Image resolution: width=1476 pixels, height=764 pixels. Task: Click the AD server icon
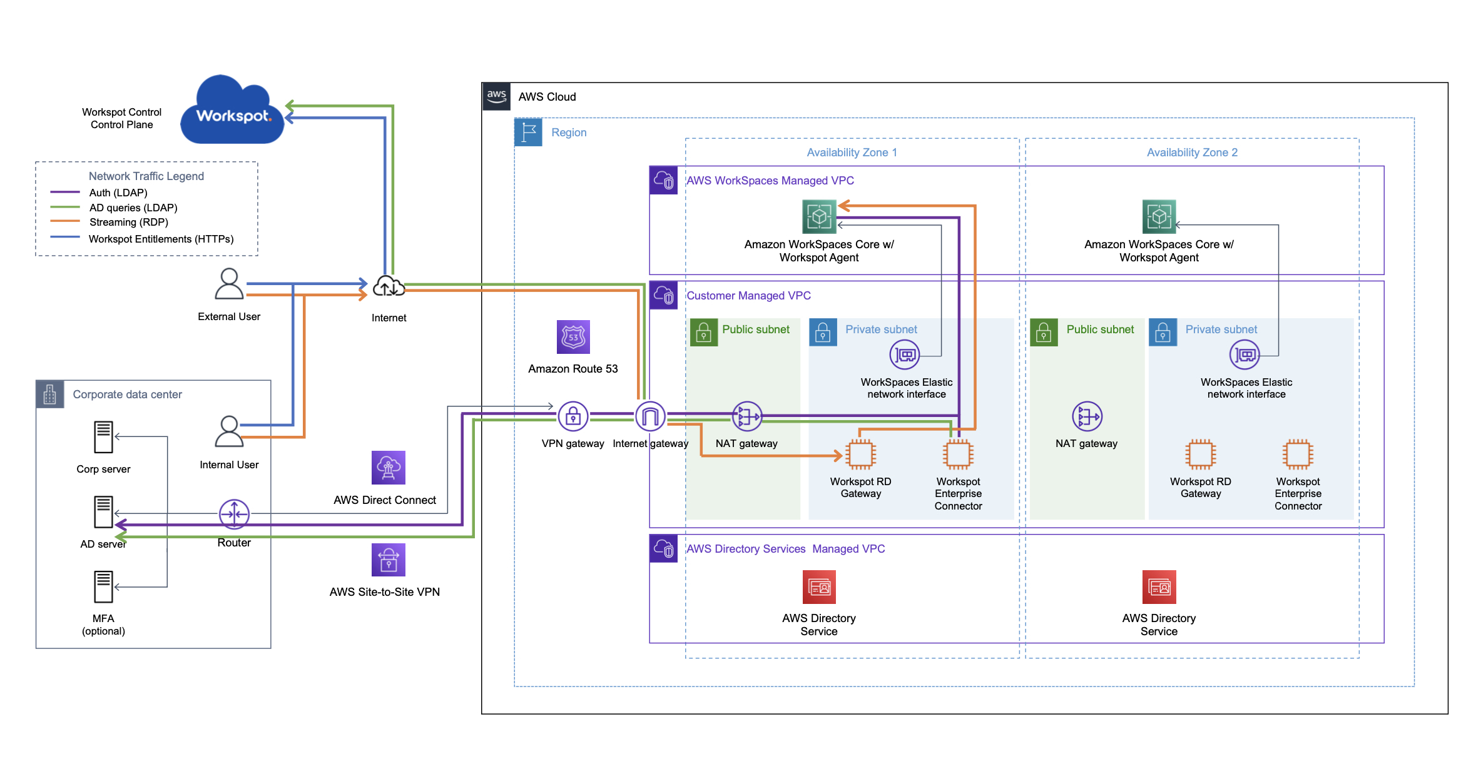pos(103,512)
